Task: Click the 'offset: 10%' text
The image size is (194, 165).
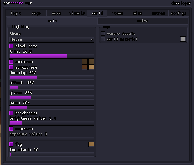Action: click(22, 83)
